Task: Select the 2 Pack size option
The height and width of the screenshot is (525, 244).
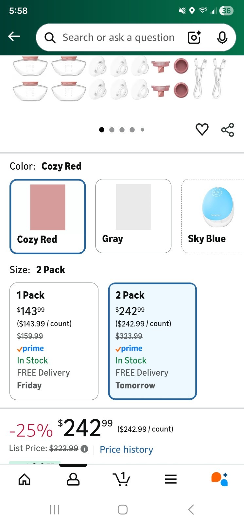Action: click(x=152, y=341)
